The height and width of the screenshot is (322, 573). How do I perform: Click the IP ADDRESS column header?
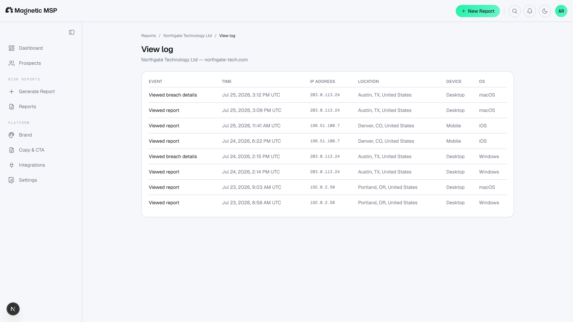pyautogui.click(x=322, y=81)
